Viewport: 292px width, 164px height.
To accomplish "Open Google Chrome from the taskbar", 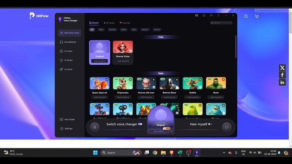I will [x=155, y=153].
